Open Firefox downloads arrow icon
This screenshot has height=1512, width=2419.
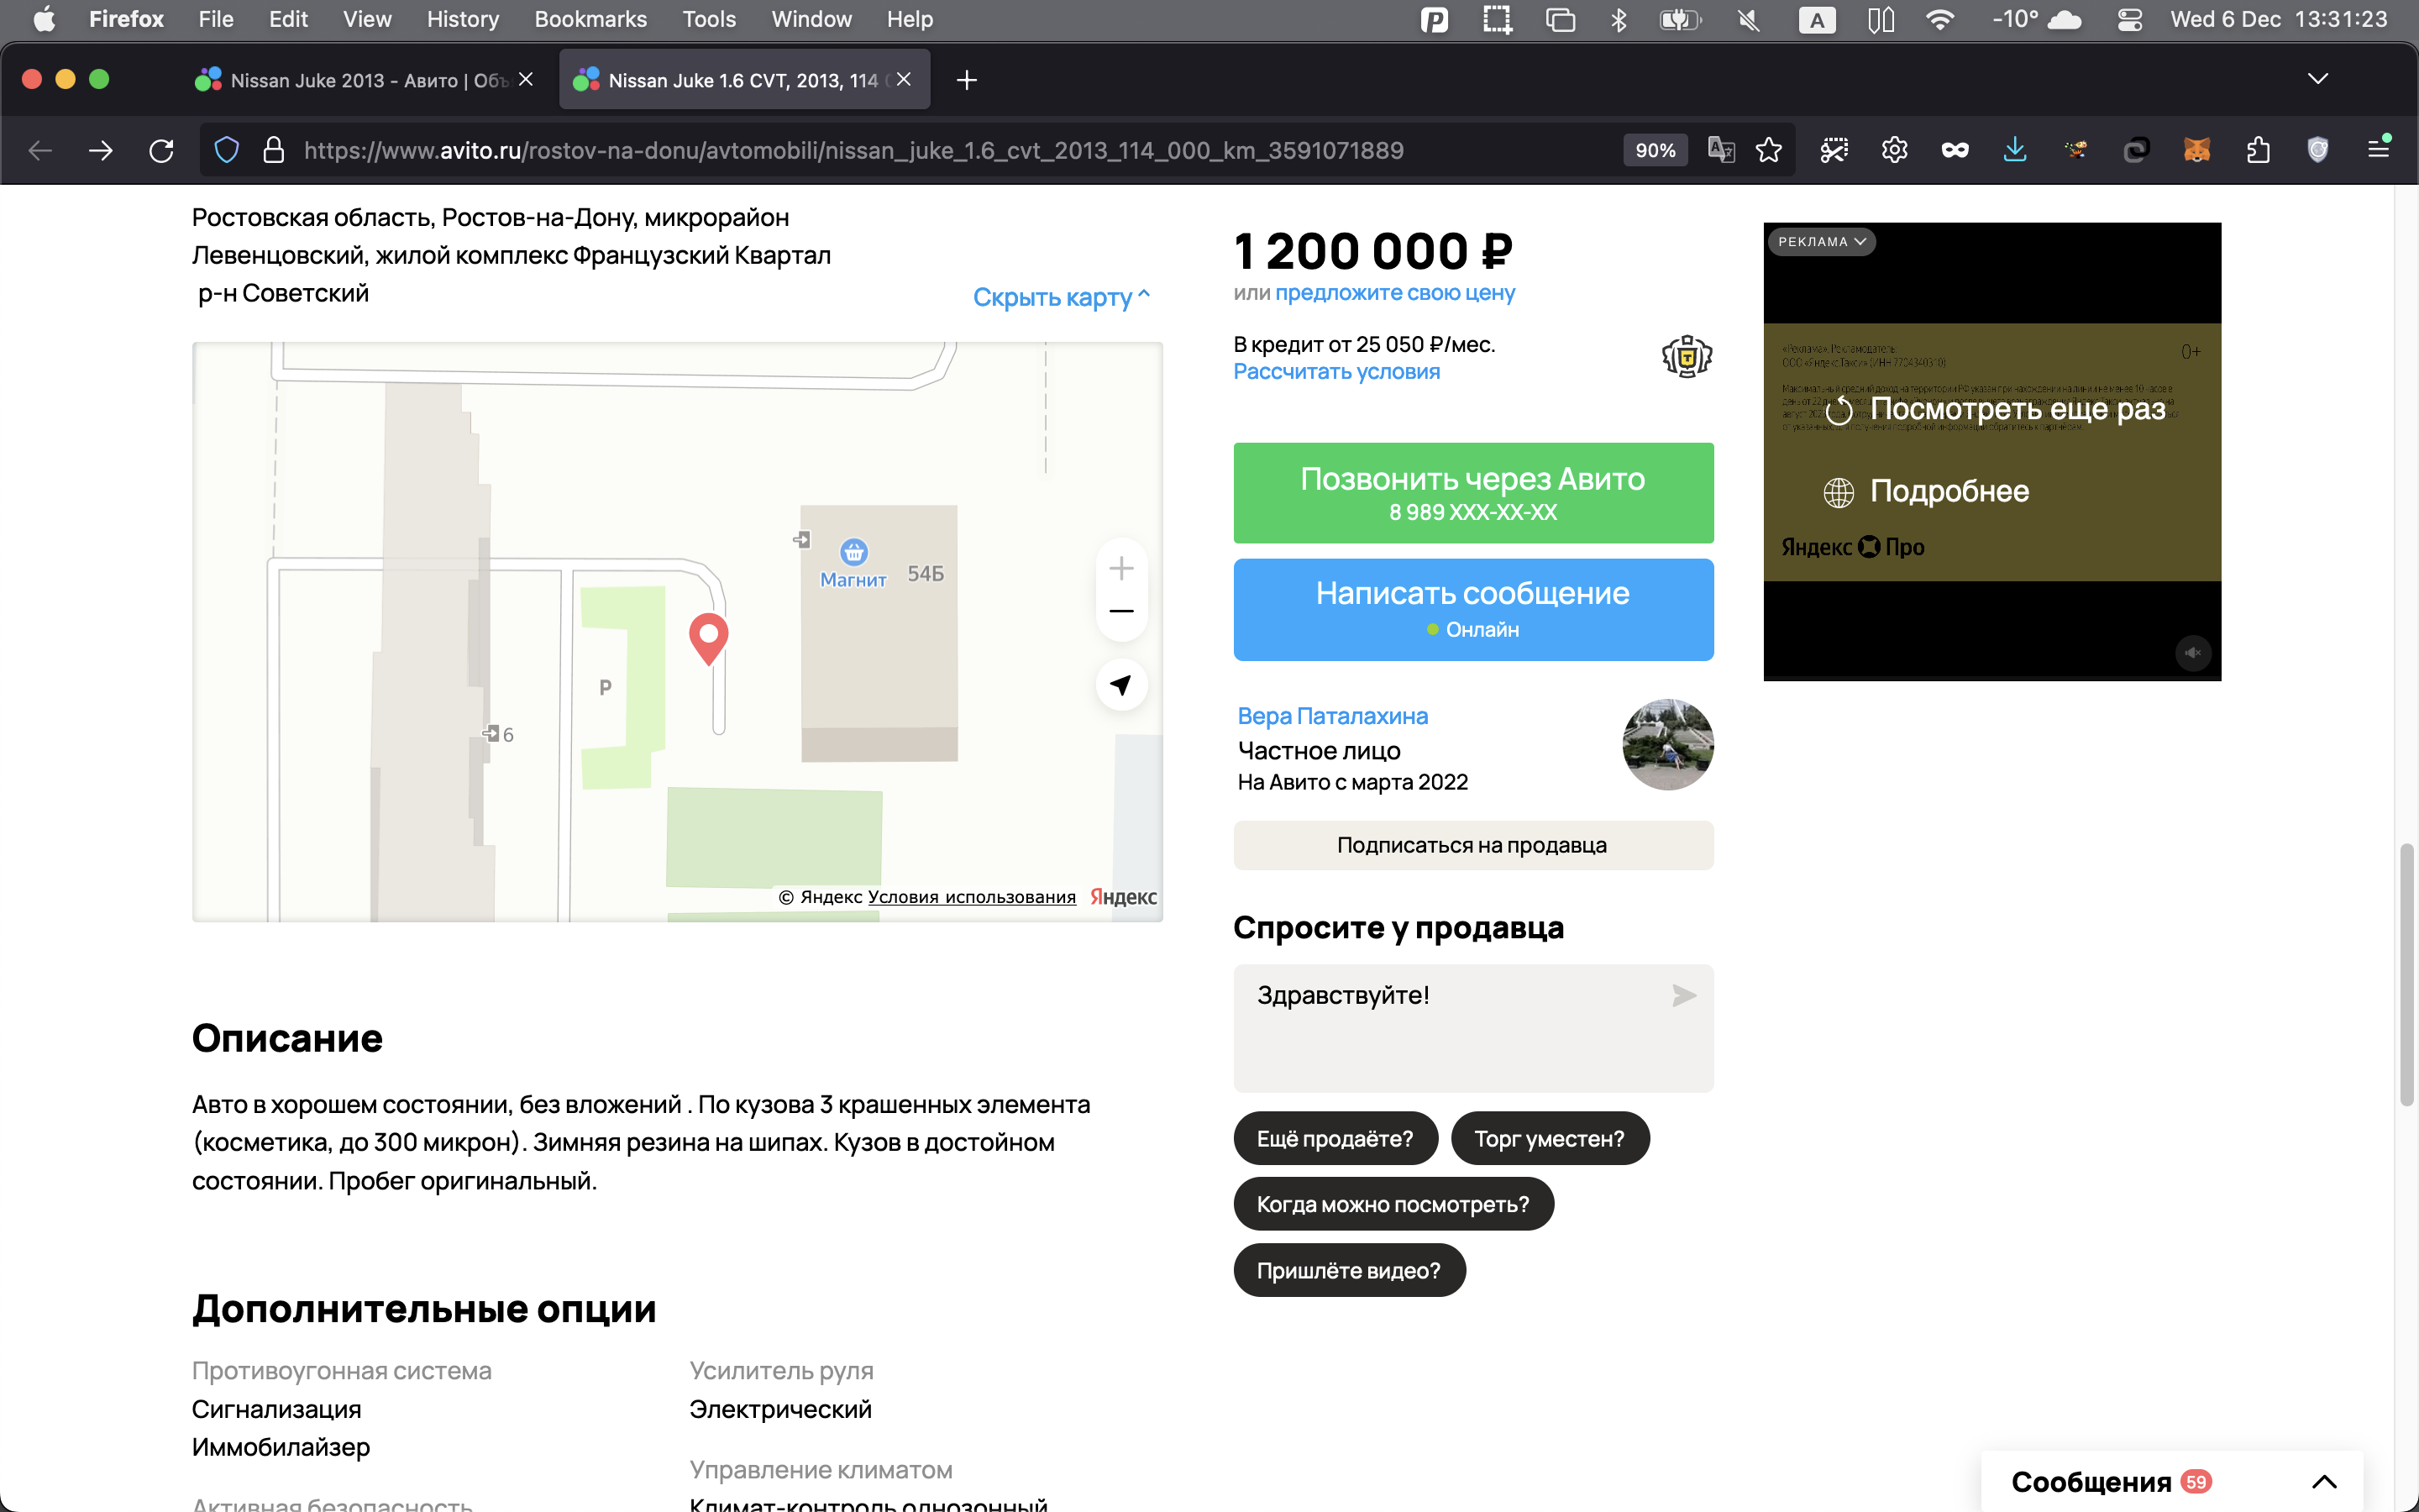point(2014,151)
